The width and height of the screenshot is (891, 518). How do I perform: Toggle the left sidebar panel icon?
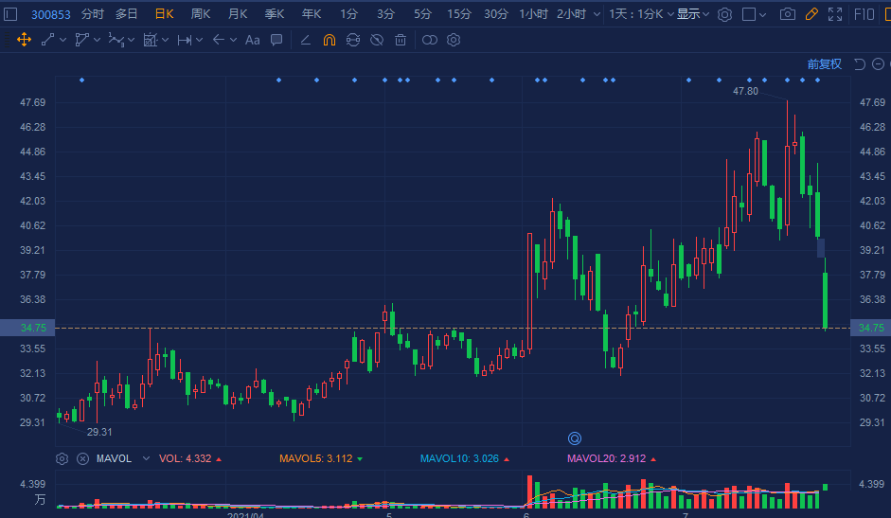[10, 14]
